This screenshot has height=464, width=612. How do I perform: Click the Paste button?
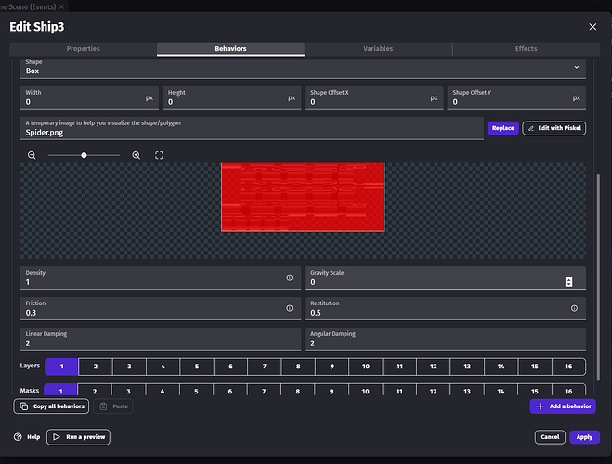click(113, 406)
